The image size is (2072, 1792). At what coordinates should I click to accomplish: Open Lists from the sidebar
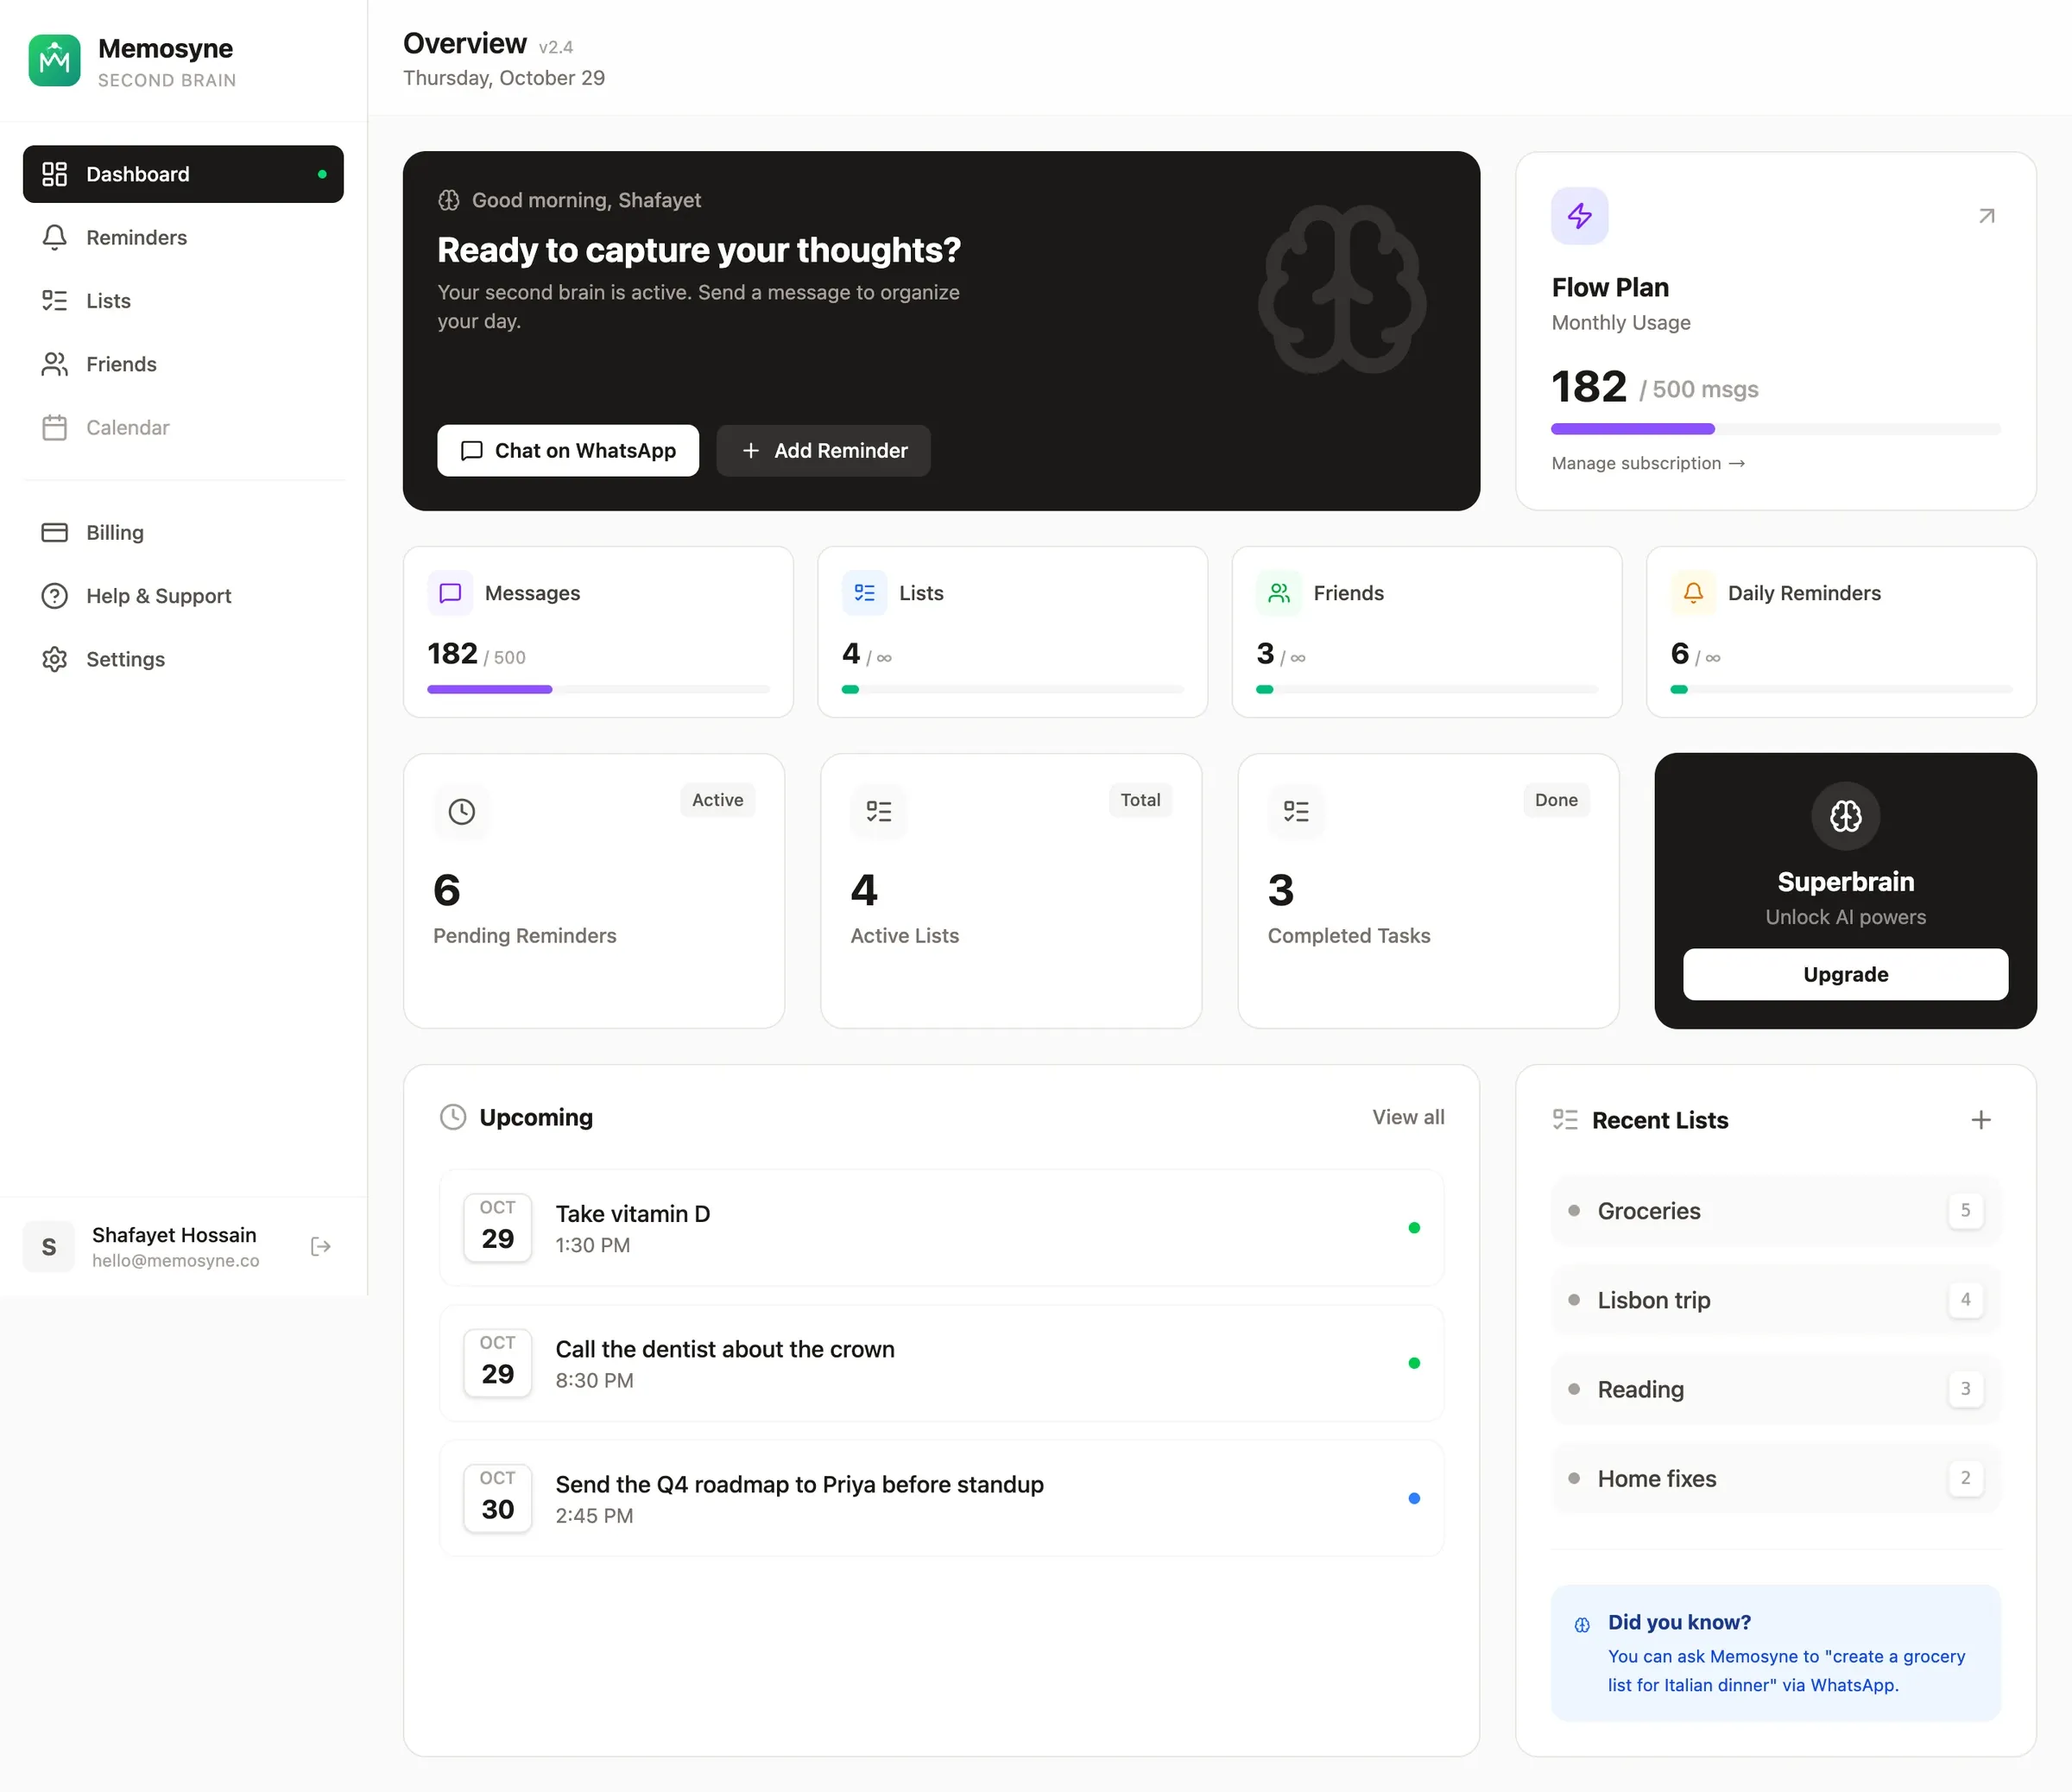click(x=183, y=301)
